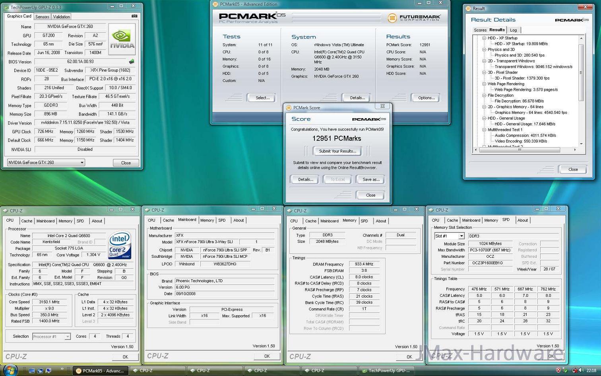Select the Video Encoding result row
Image resolution: width=601 pixels, height=376 pixels.
click(521, 141)
